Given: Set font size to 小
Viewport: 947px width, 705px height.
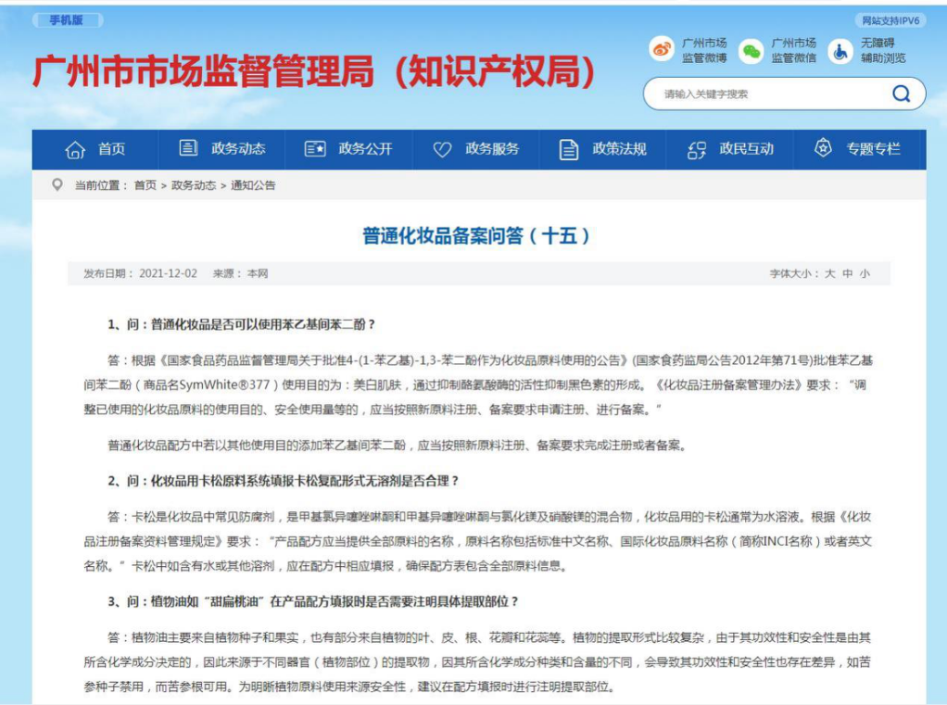Looking at the screenshot, I should click(x=864, y=274).
